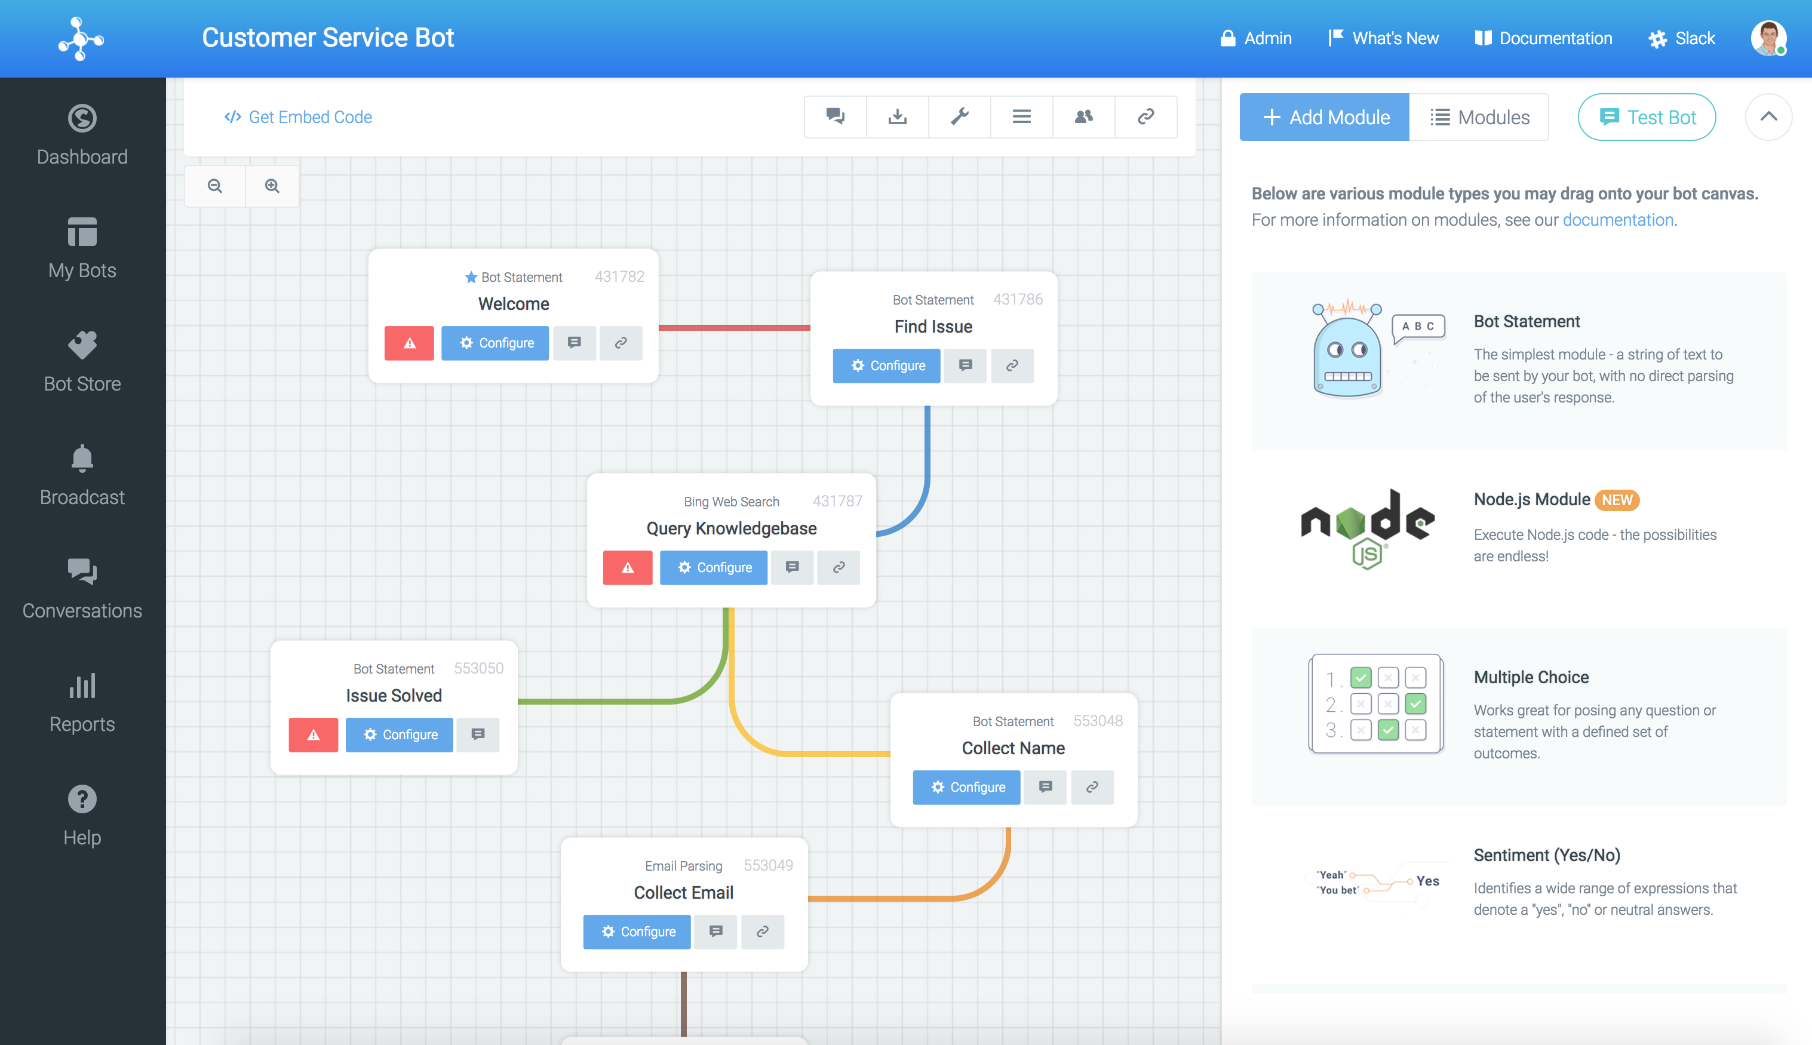The image size is (1812, 1045).
Task: Click the conversations bubble toolbar icon
Action: (x=836, y=116)
